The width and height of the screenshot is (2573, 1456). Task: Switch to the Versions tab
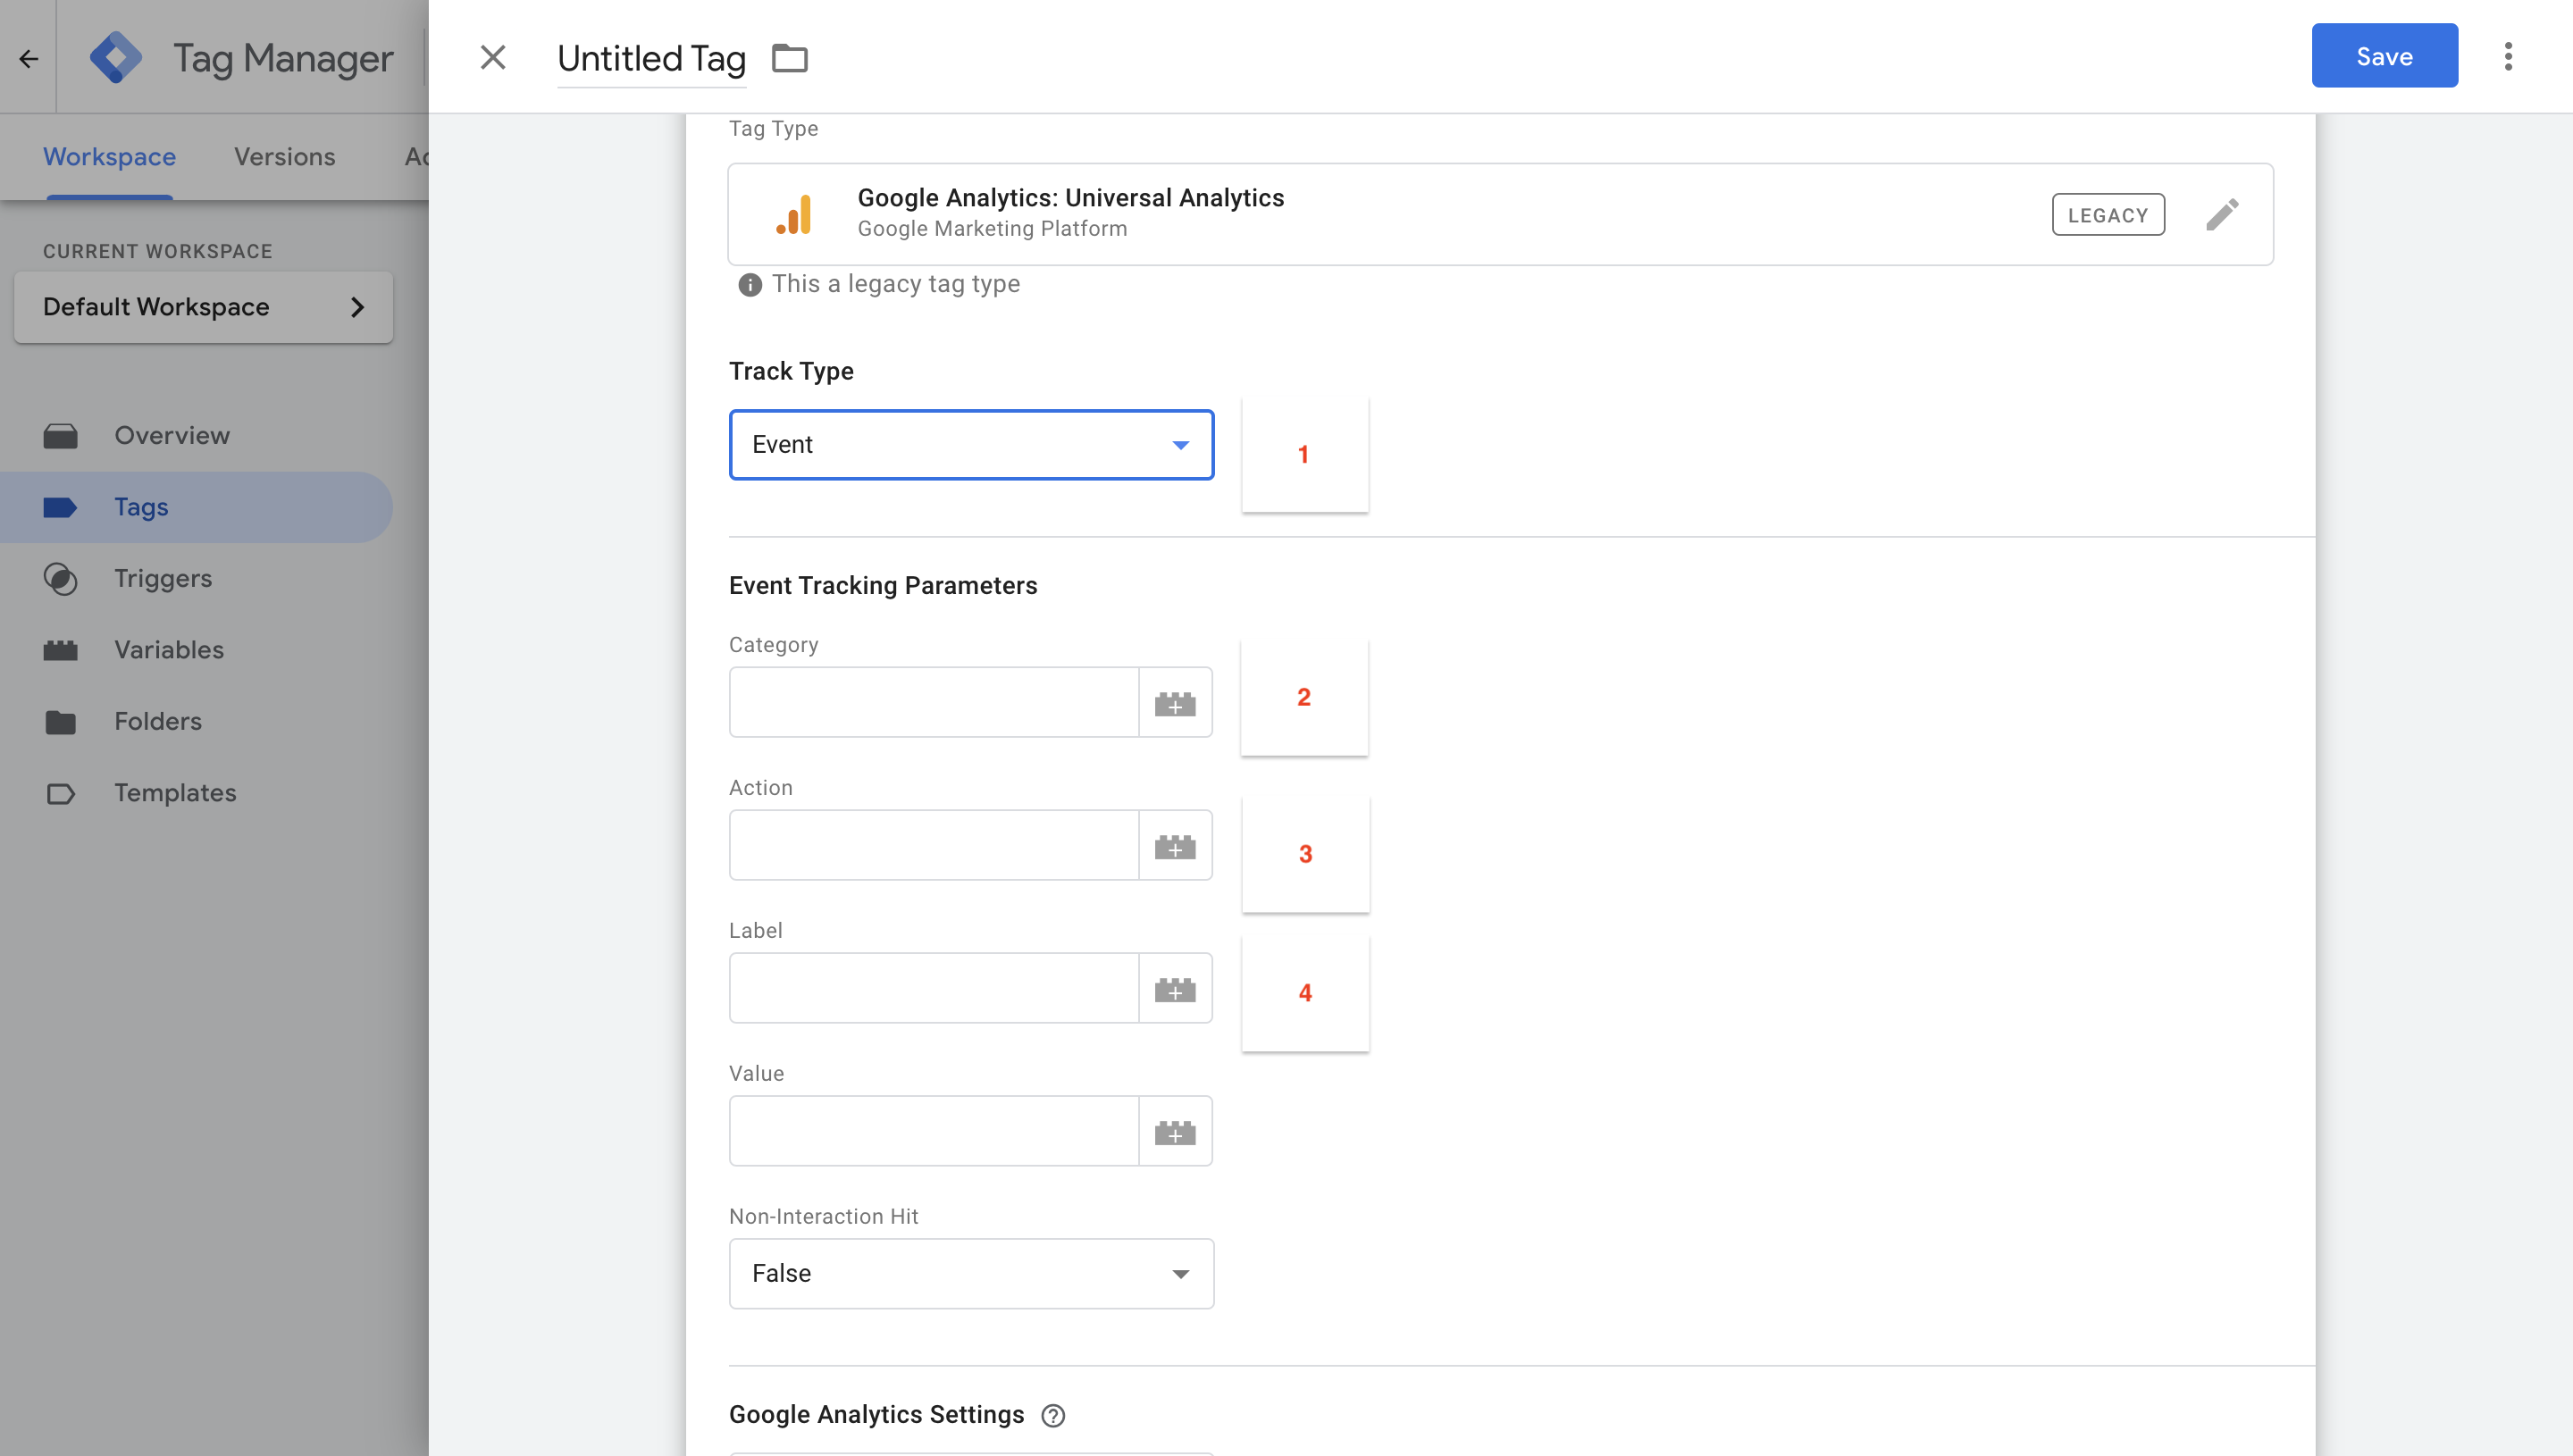pyautogui.click(x=284, y=157)
